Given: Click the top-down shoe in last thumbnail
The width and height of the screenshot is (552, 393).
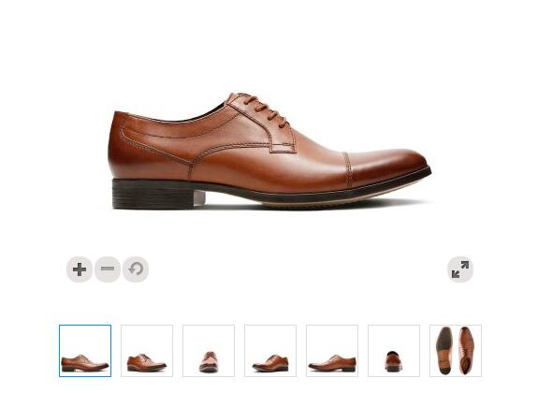Looking at the screenshot, I should point(467,350).
